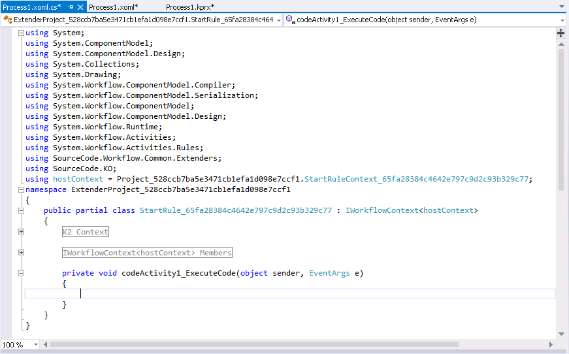Image resolution: width=569 pixels, height=354 pixels.
Task: Click the IWorkflowContext interface name in class declaration
Action: 382,211
